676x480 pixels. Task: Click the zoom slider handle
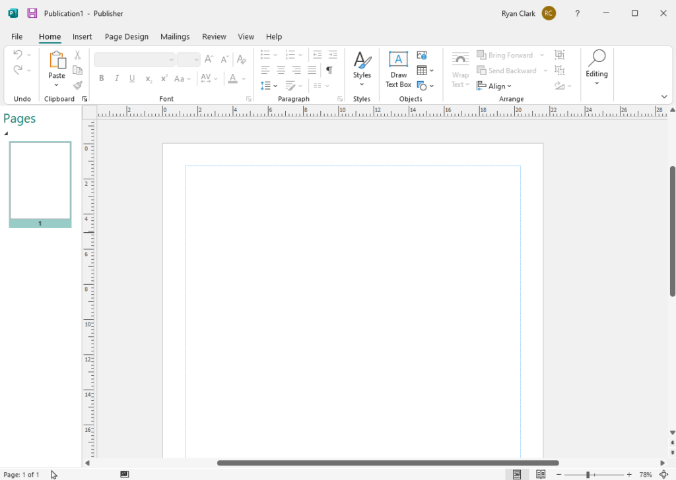pyautogui.click(x=588, y=475)
